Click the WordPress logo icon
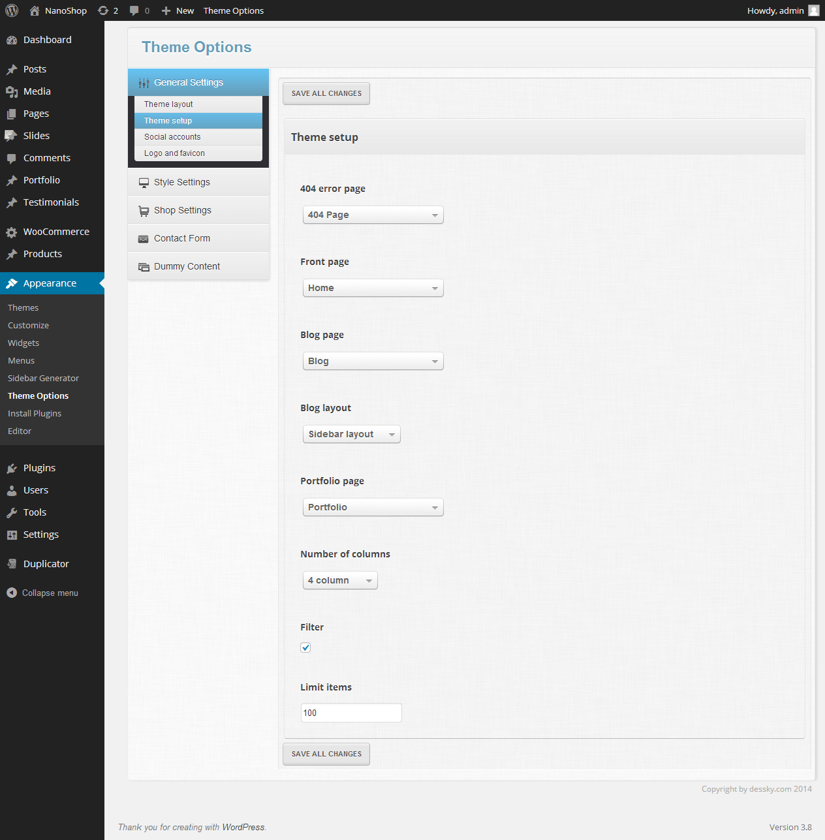The image size is (825, 840). pyautogui.click(x=12, y=10)
